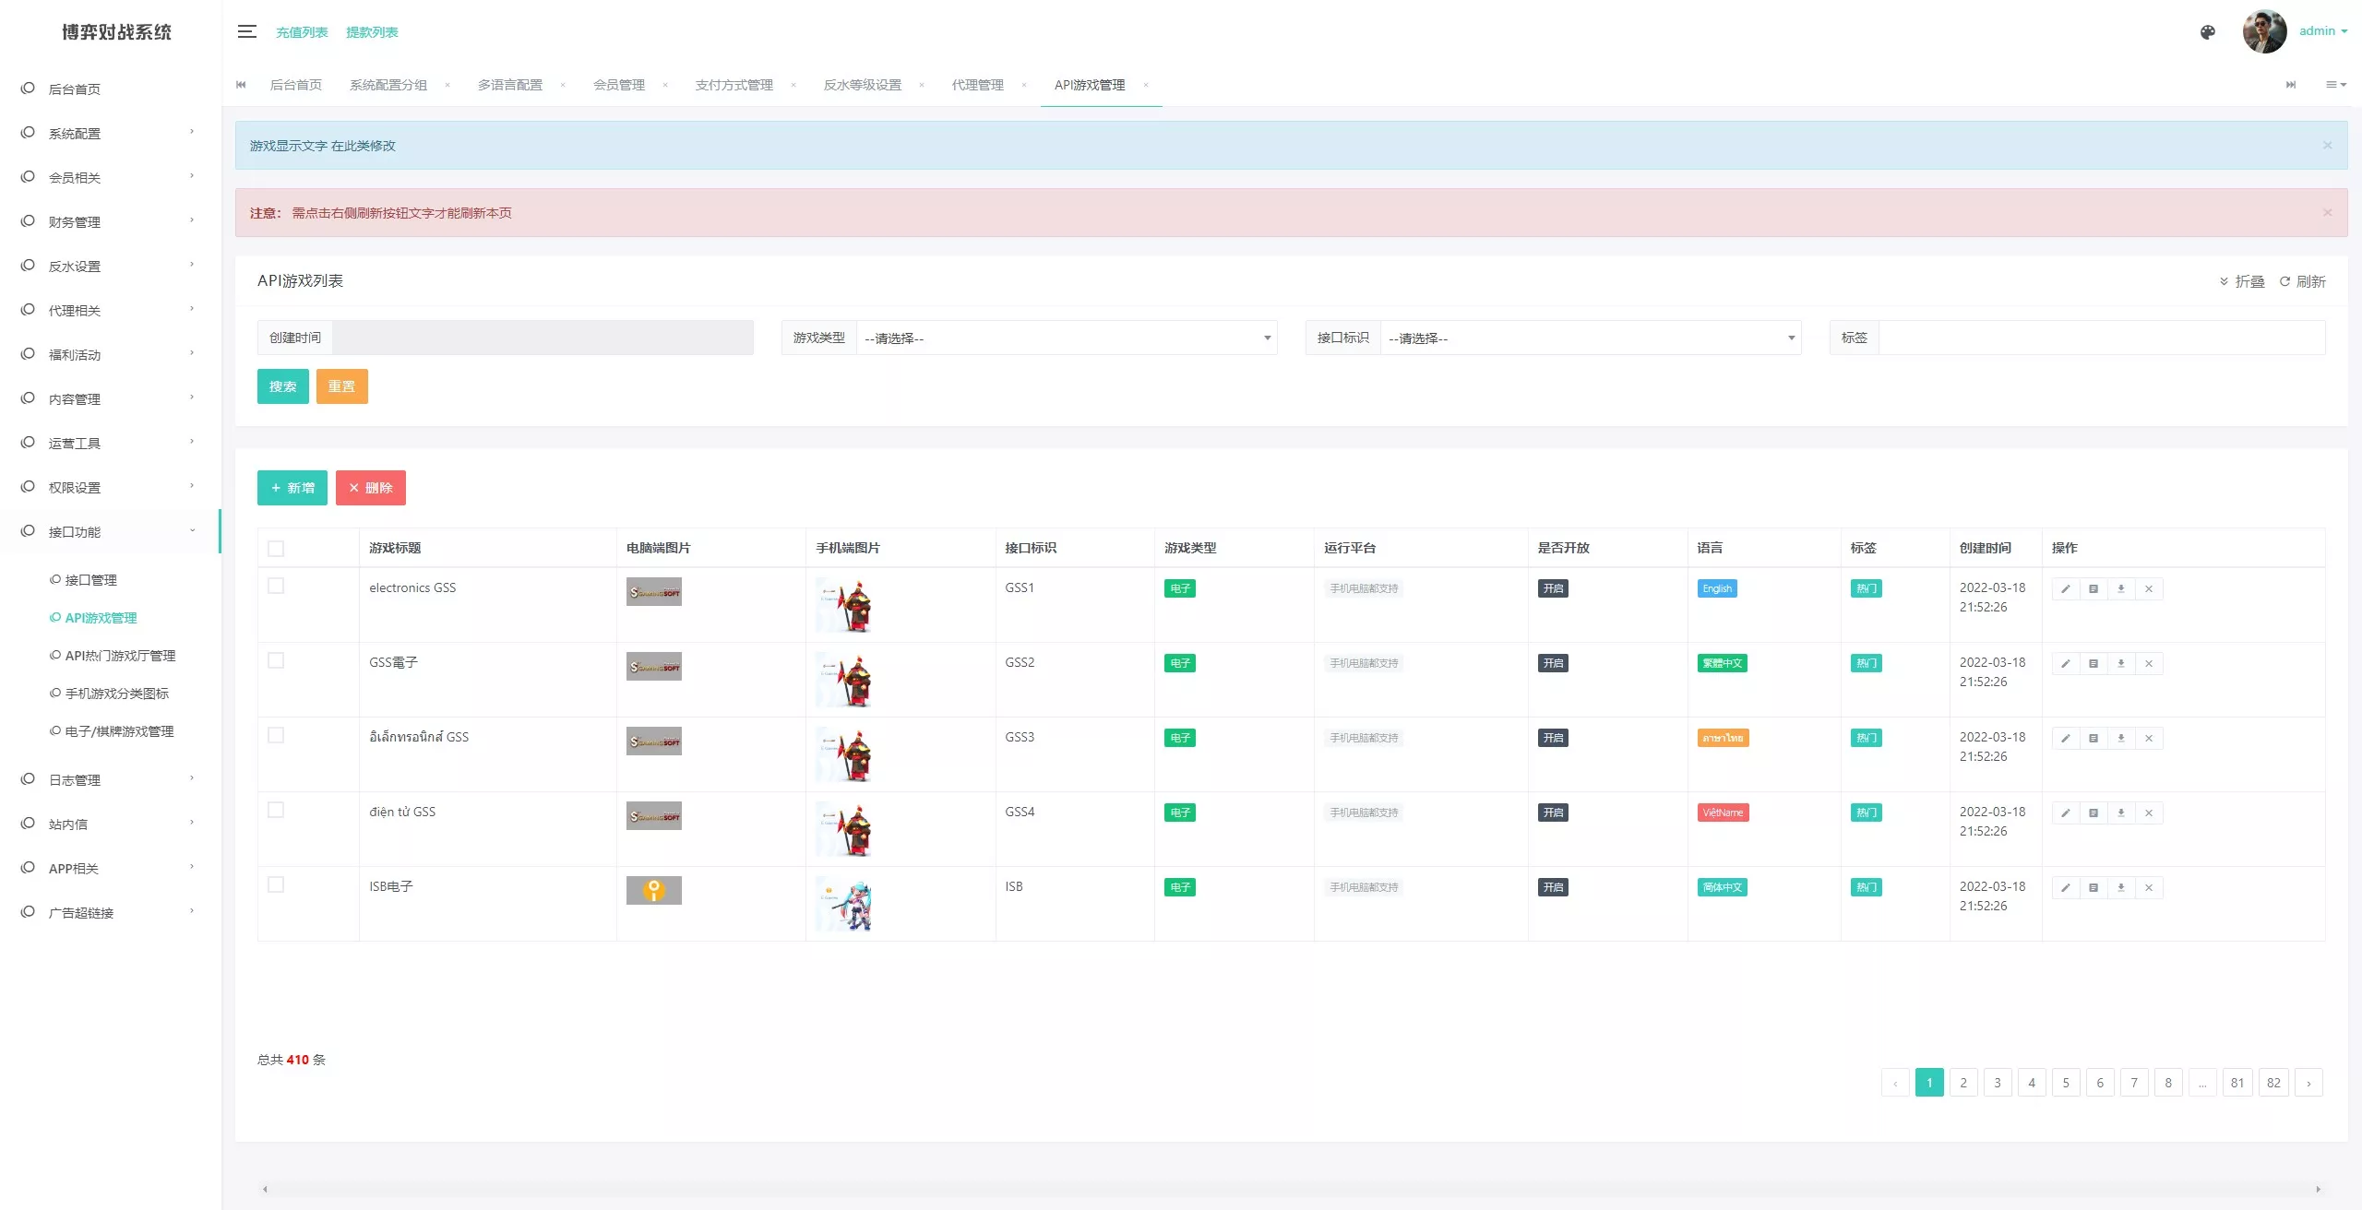Open API热门游戏厅管理 in sidebar
The image size is (2362, 1210).
click(120, 656)
